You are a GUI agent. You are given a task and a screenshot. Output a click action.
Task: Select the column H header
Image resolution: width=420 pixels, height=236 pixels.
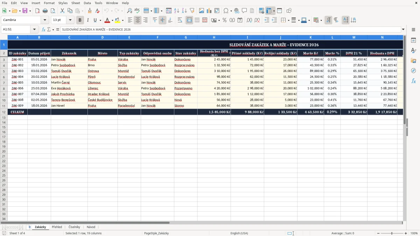point(214,37)
